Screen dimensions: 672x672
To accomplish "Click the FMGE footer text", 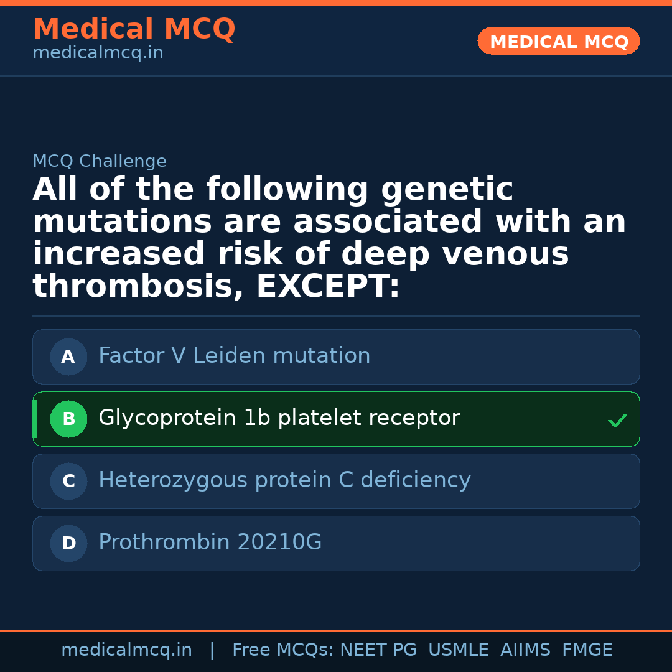I will click(x=587, y=650).
